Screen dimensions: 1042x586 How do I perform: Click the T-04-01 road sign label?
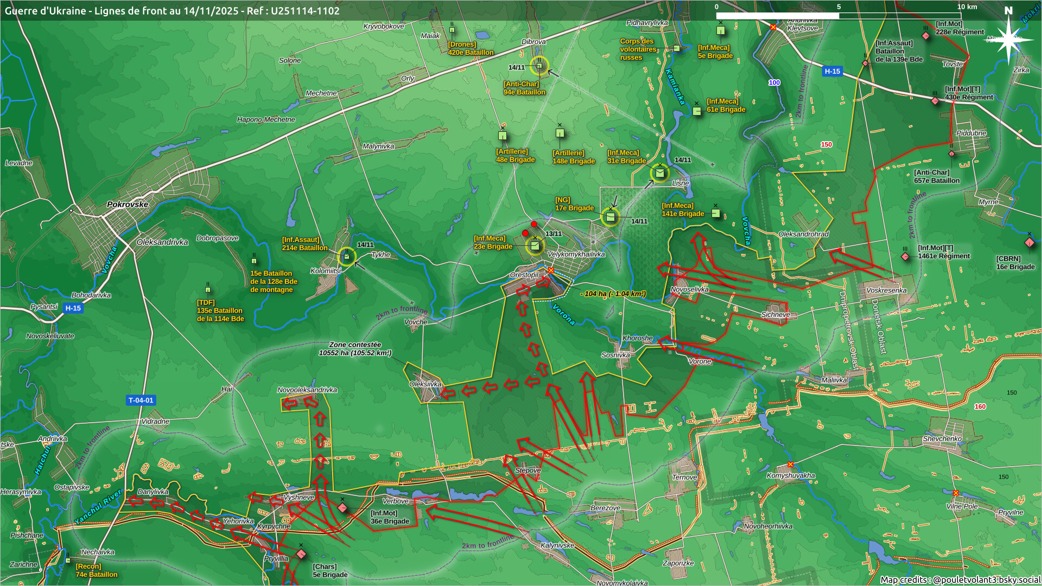tap(141, 400)
